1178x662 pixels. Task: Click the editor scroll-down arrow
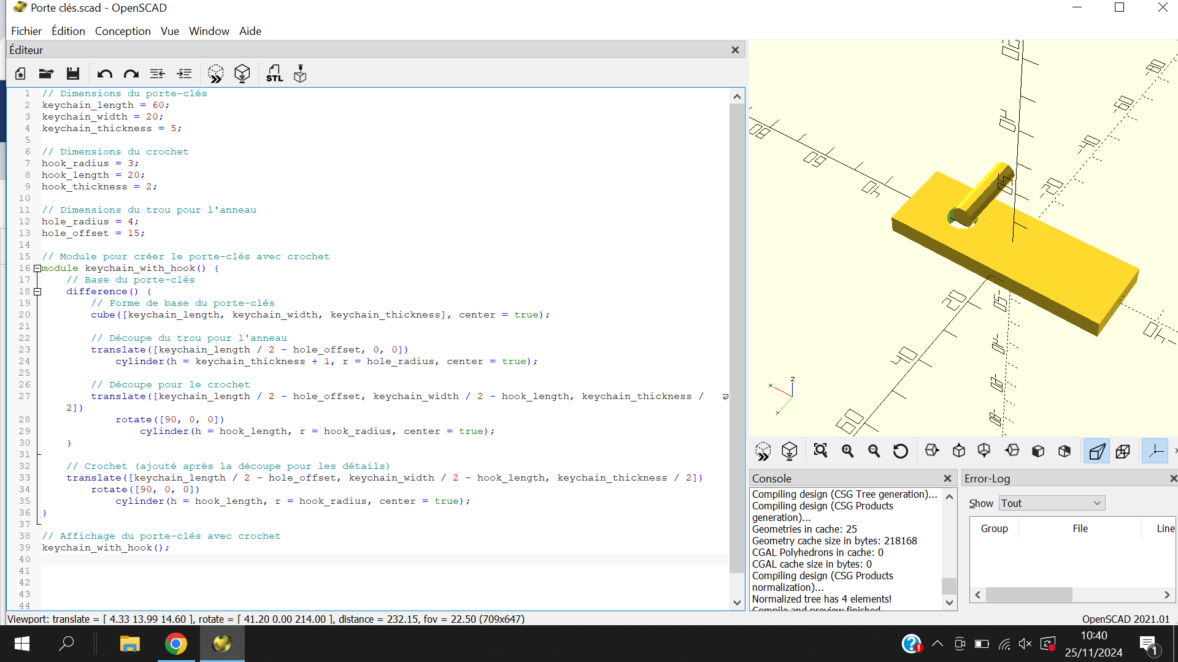pos(737,603)
